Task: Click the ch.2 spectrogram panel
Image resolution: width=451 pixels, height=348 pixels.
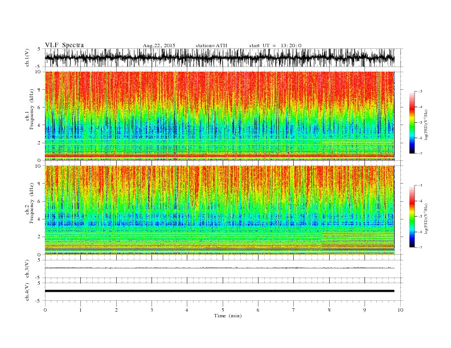Action: 219,210
